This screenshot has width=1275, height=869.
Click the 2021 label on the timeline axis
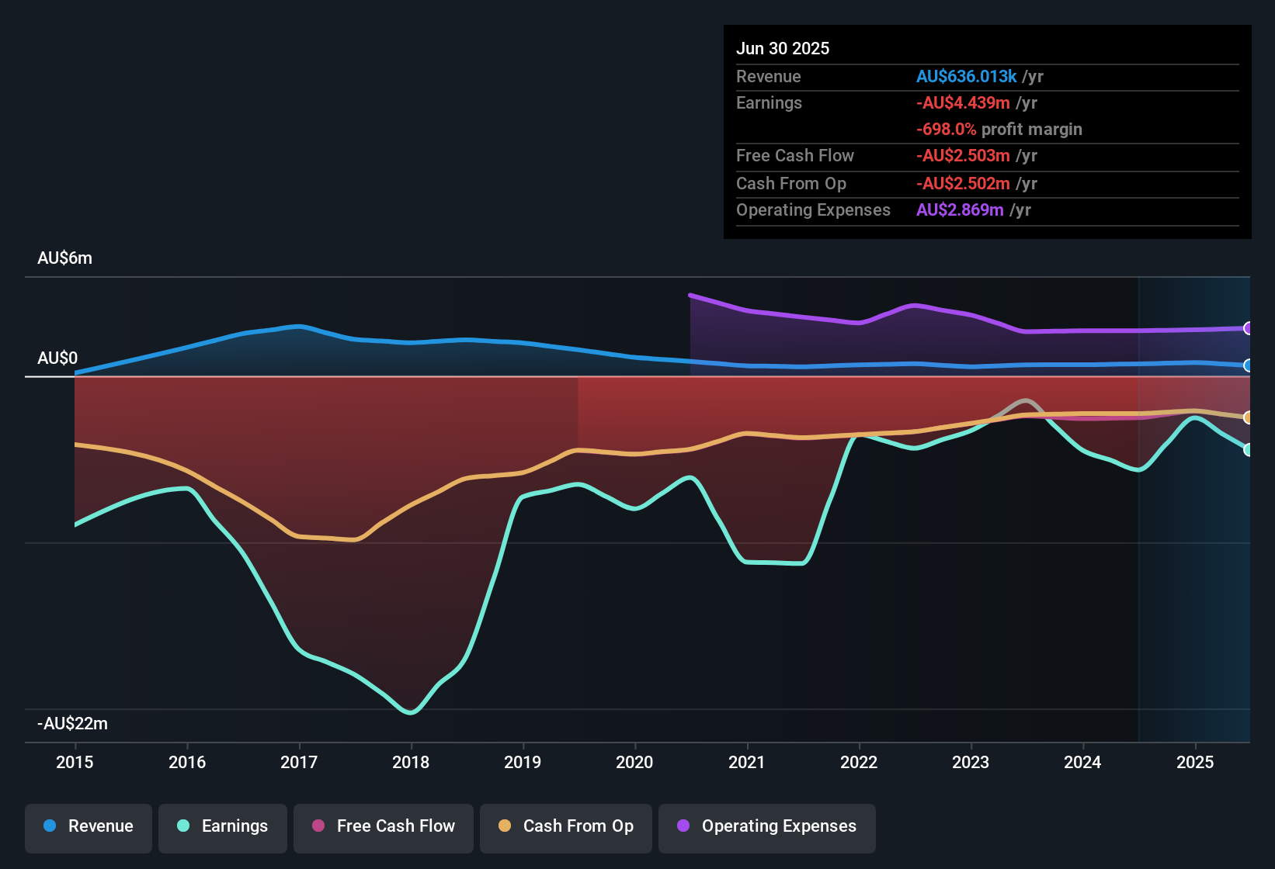point(747,763)
